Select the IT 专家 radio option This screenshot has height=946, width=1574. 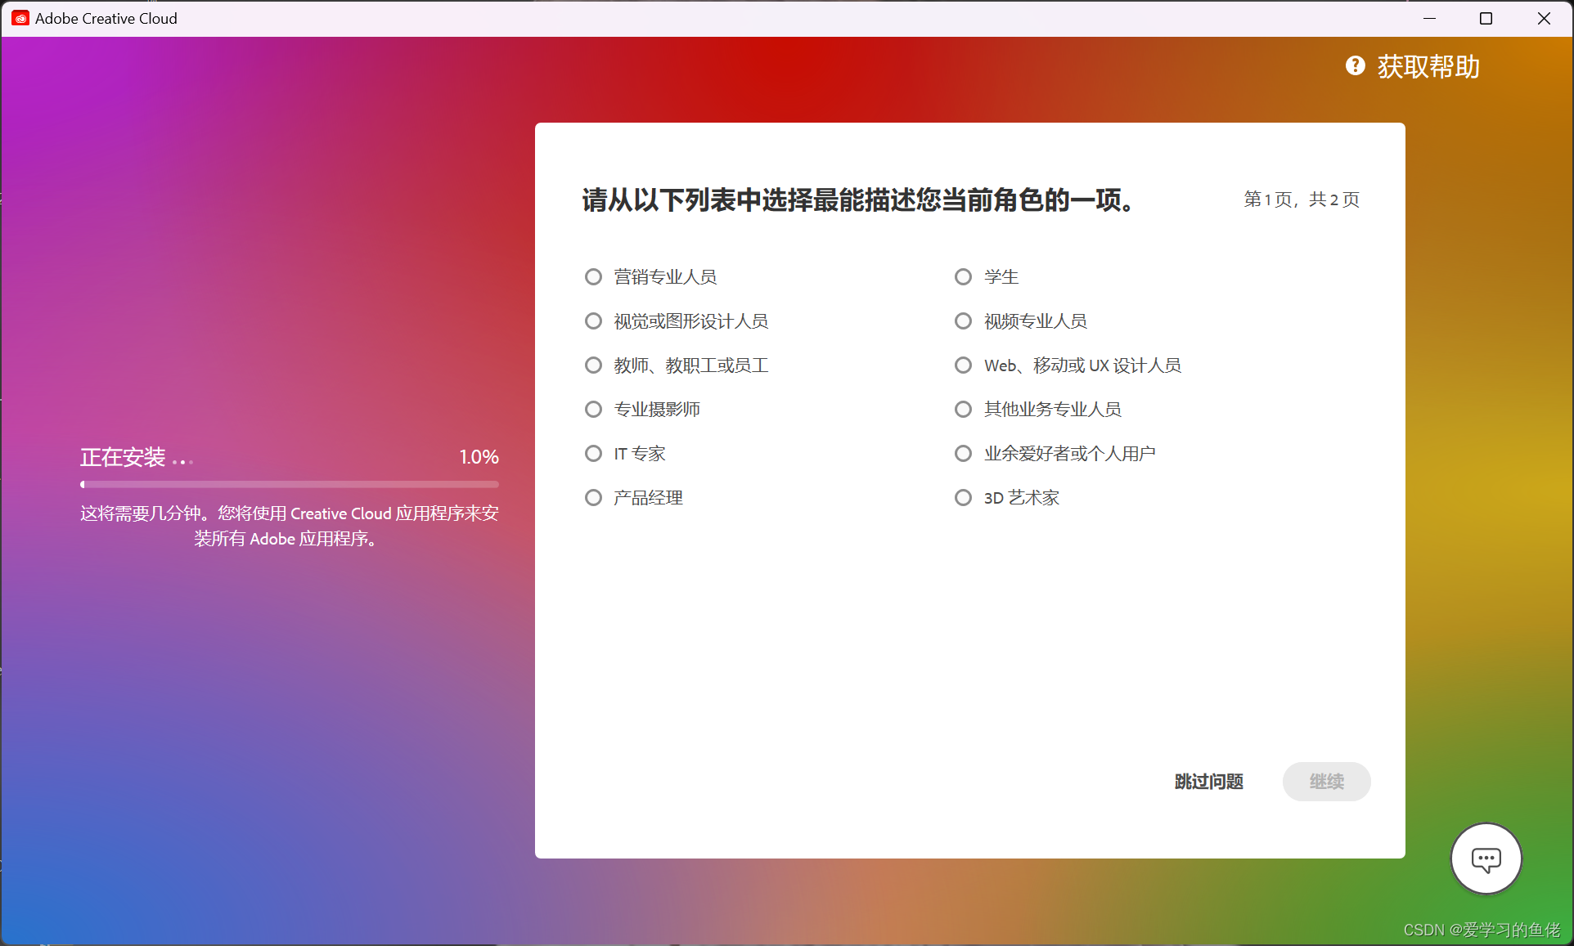[x=593, y=454]
